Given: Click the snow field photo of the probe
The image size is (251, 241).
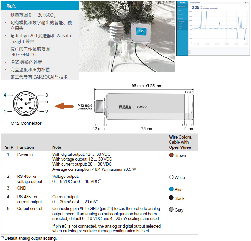Looking at the screenshot, I should point(127,36).
